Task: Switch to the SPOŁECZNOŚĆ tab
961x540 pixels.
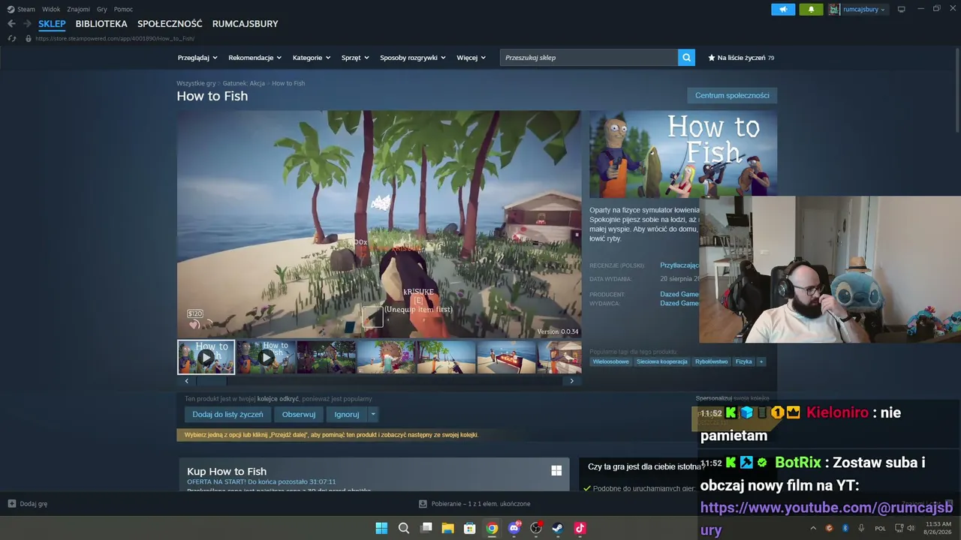Action: click(x=170, y=24)
